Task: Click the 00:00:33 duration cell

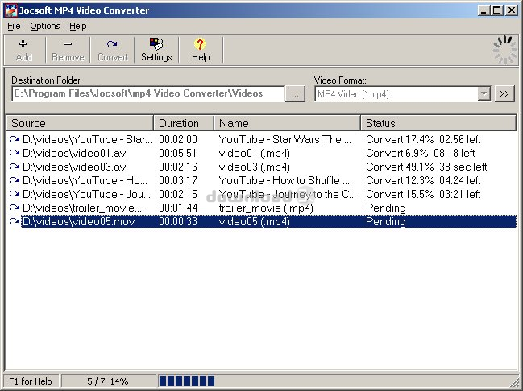Action: [178, 221]
